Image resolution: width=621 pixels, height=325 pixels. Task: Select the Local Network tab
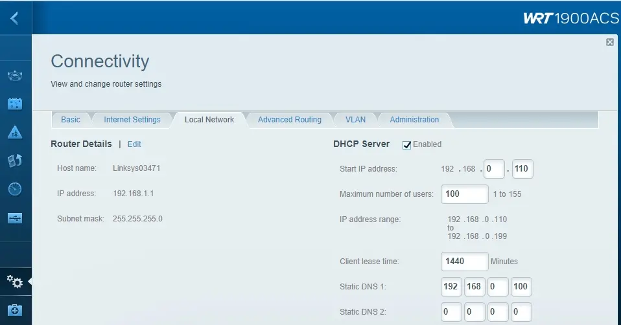pyautogui.click(x=209, y=120)
